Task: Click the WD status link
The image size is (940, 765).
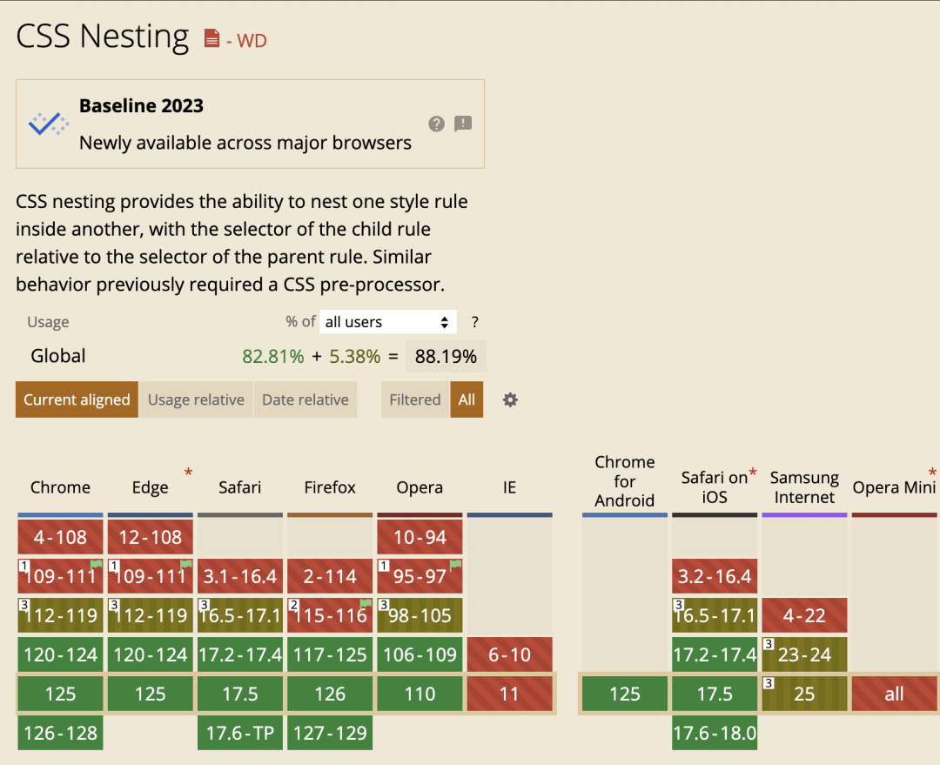Action: pyautogui.click(x=252, y=41)
